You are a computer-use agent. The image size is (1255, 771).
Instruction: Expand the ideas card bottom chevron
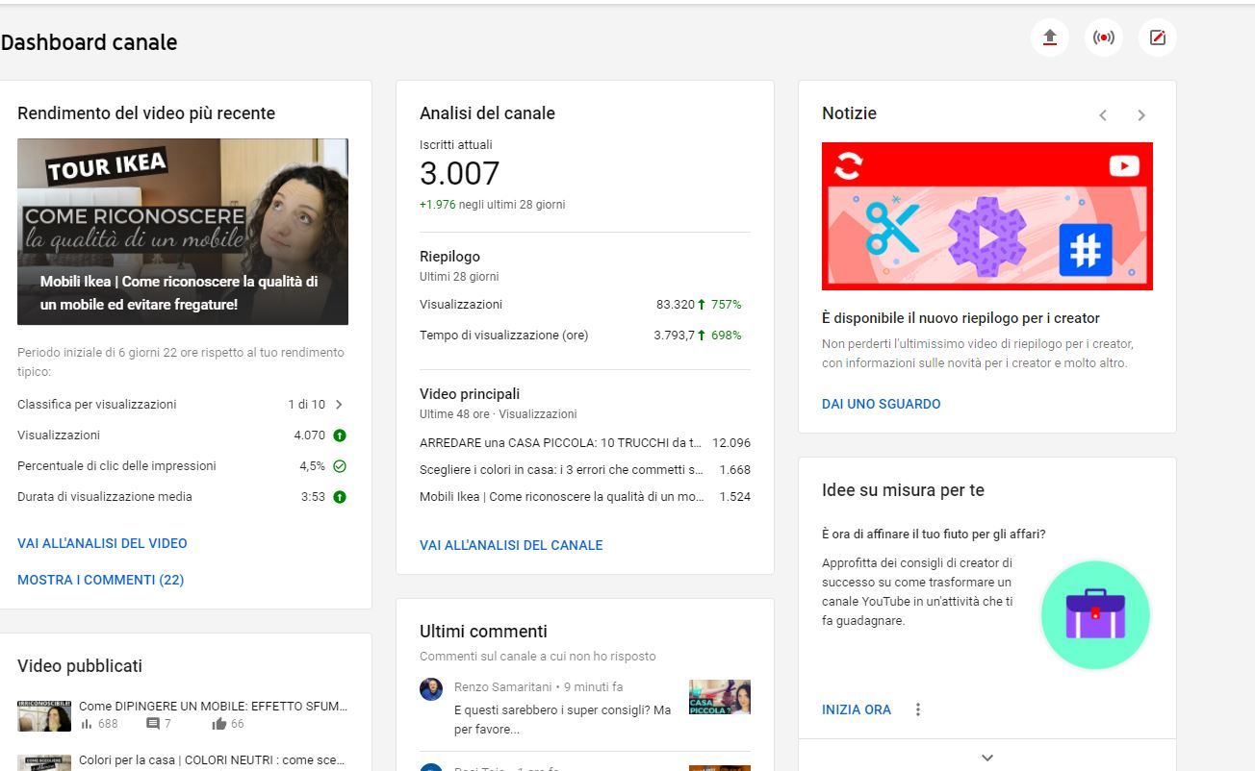coord(987,757)
